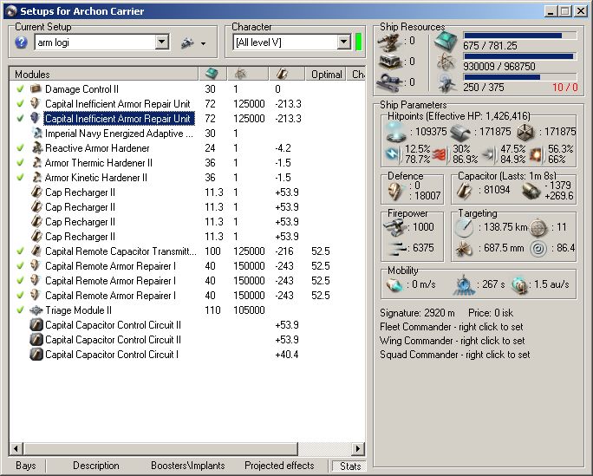Click Wing Commander - right click to set
Screen dimensions: 593x476
[x=452, y=341]
